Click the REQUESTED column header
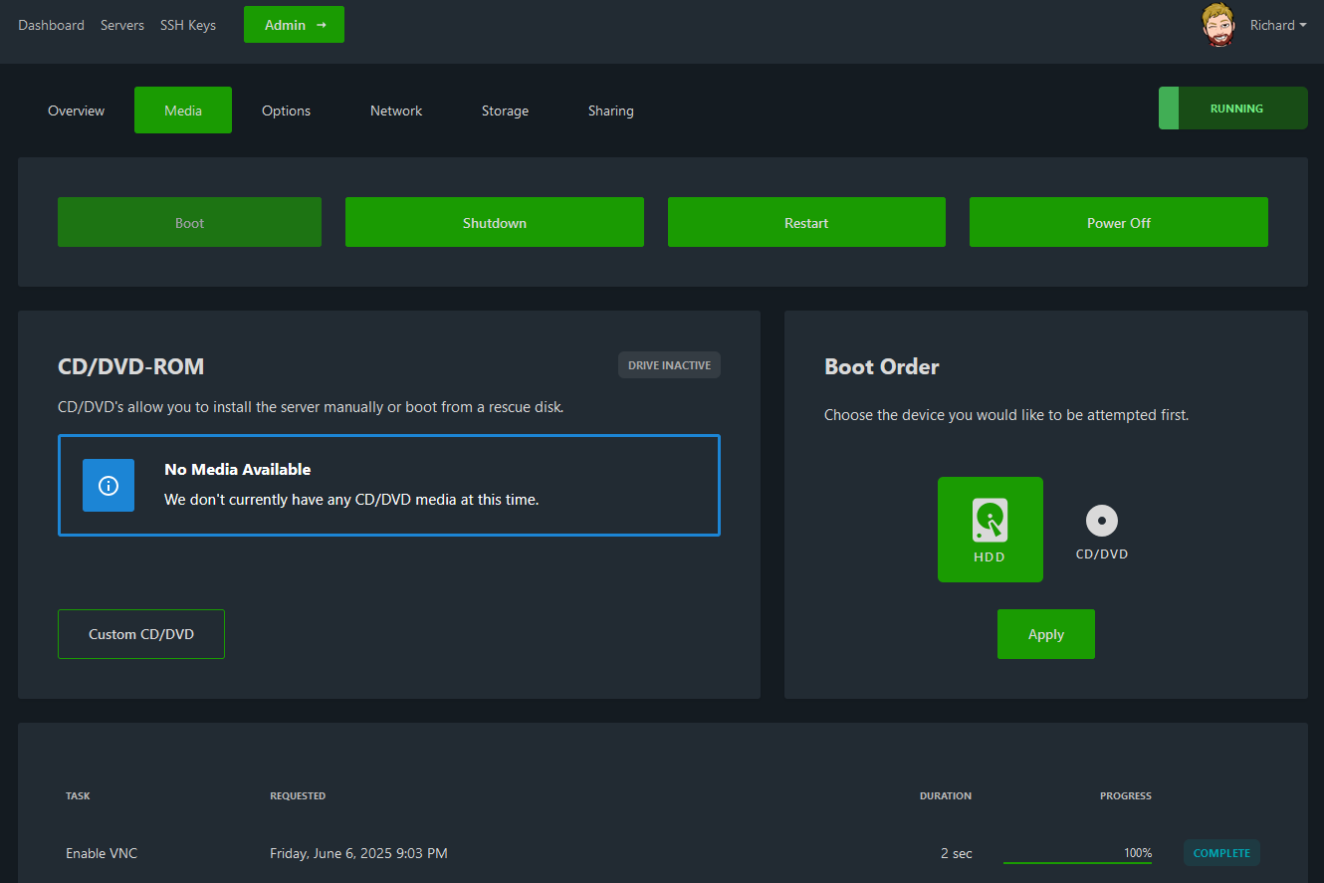 tap(298, 796)
